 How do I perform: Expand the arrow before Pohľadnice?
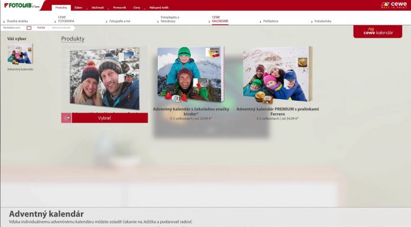click(260, 21)
